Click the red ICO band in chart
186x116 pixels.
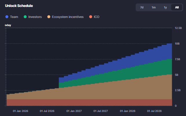pyautogui.click(x=87, y=102)
